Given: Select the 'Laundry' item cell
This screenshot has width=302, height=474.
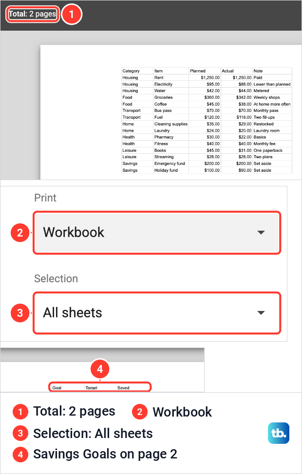Looking at the screenshot, I should point(162,130).
